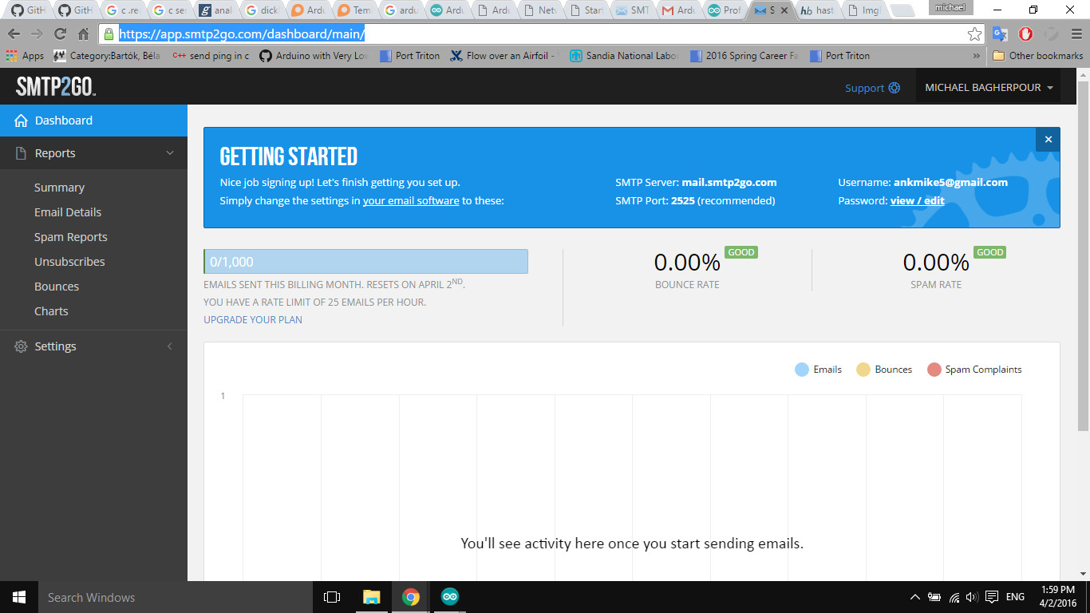The image size is (1090, 613).
Task: Open the Google Translate extension icon
Action: [1000, 34]
